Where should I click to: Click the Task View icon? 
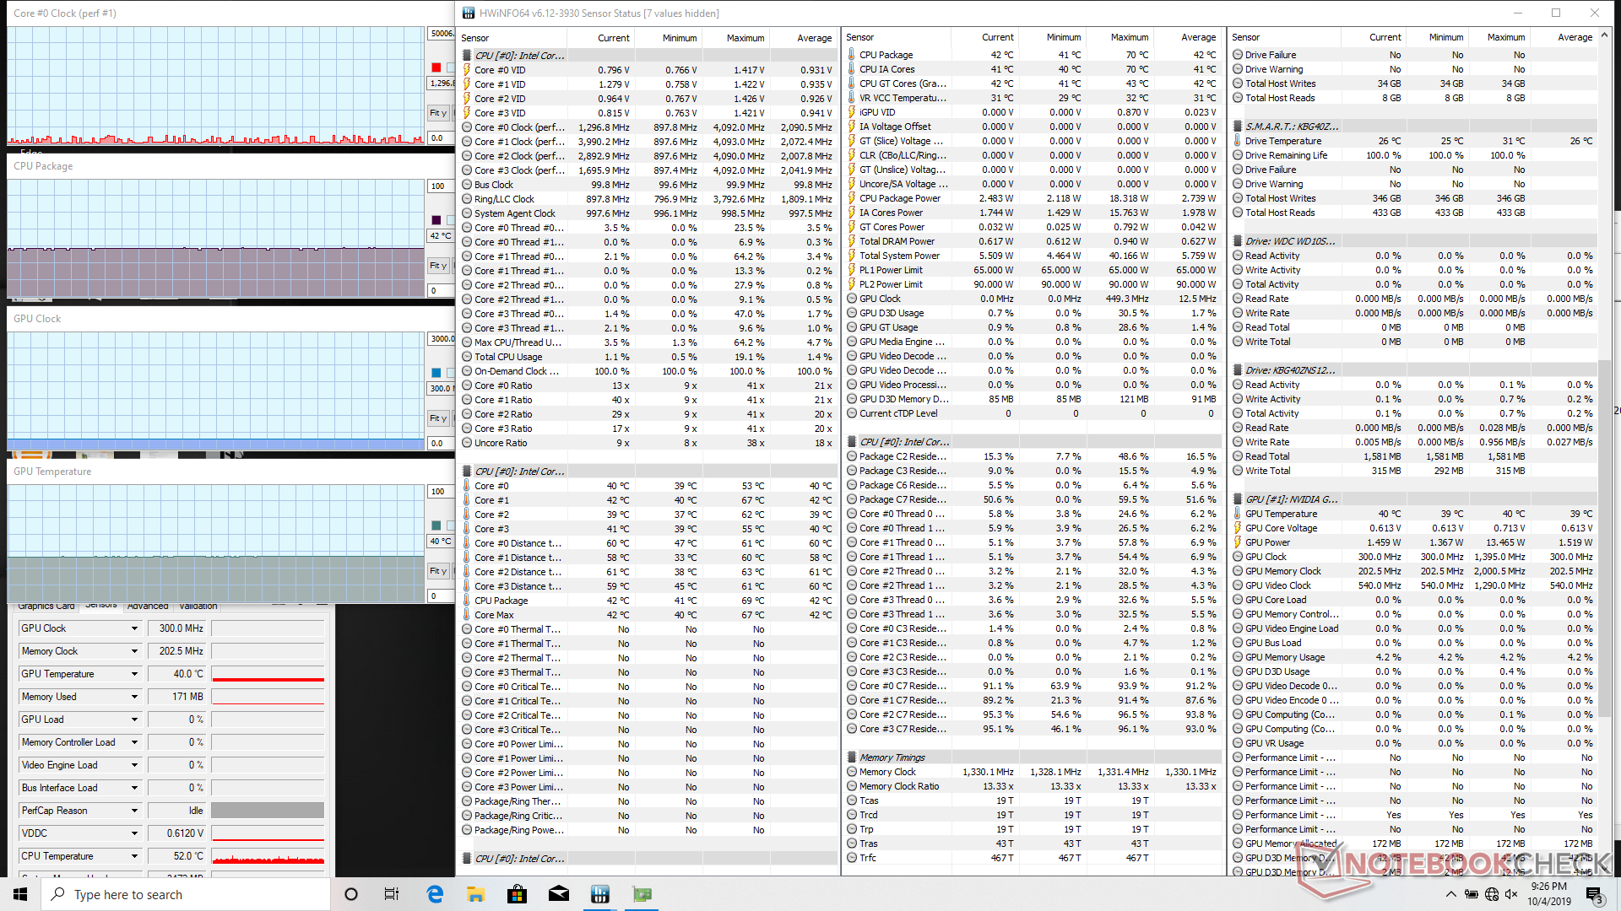tap(392, 894)
